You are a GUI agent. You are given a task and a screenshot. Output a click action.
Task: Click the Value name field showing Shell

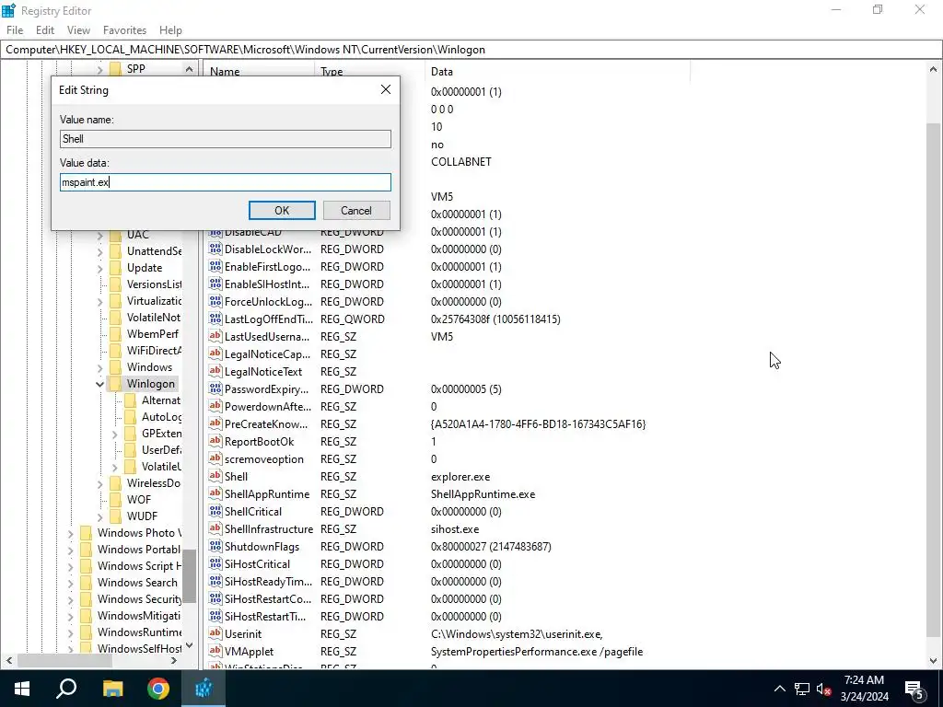(226, 139)
